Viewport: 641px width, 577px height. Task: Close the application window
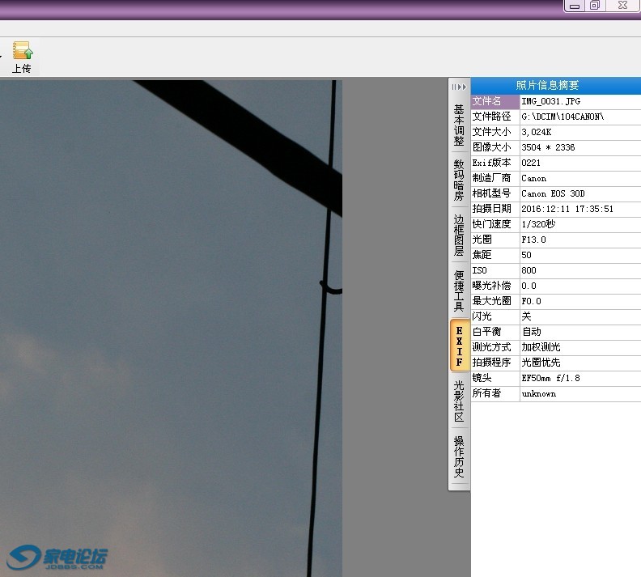coord(622,6)
